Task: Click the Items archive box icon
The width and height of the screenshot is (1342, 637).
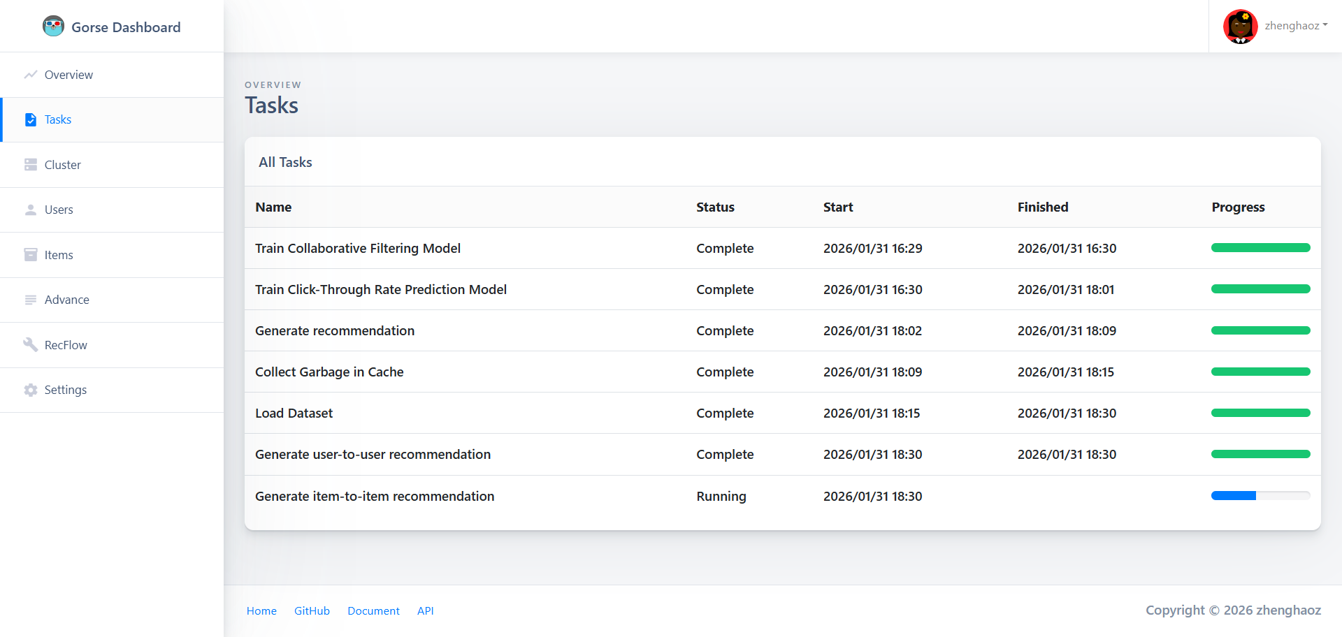Action: point(30,255)
